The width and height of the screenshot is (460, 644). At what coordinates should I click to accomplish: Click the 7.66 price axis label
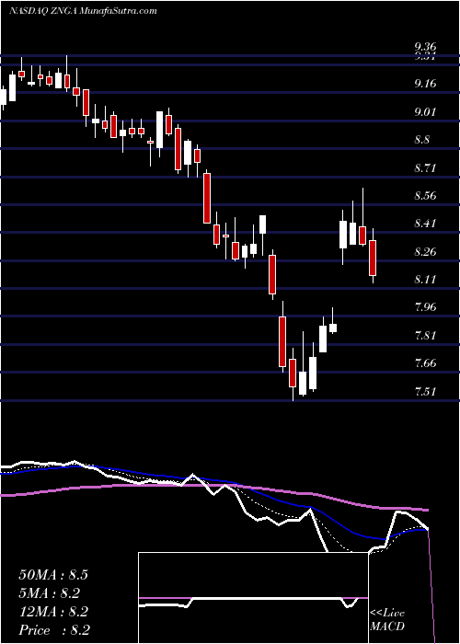click(x=425, y=363)
